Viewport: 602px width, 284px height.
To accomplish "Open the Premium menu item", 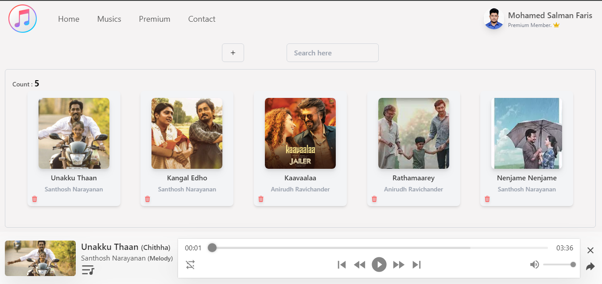I will [155, 19].
